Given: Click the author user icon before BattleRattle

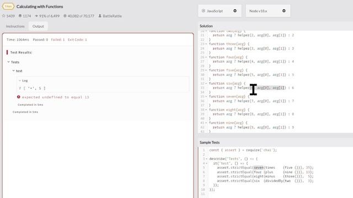Looking at the screenshot, I should [100, 16].
